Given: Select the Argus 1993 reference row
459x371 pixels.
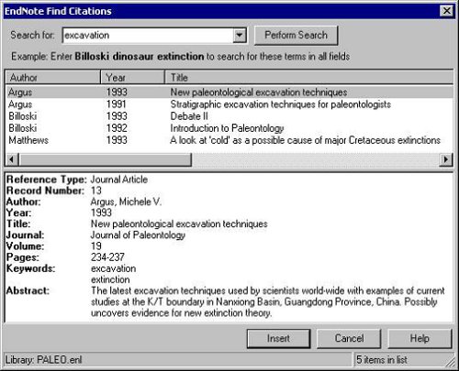Looking at the screenshot, I should [229, 93].
